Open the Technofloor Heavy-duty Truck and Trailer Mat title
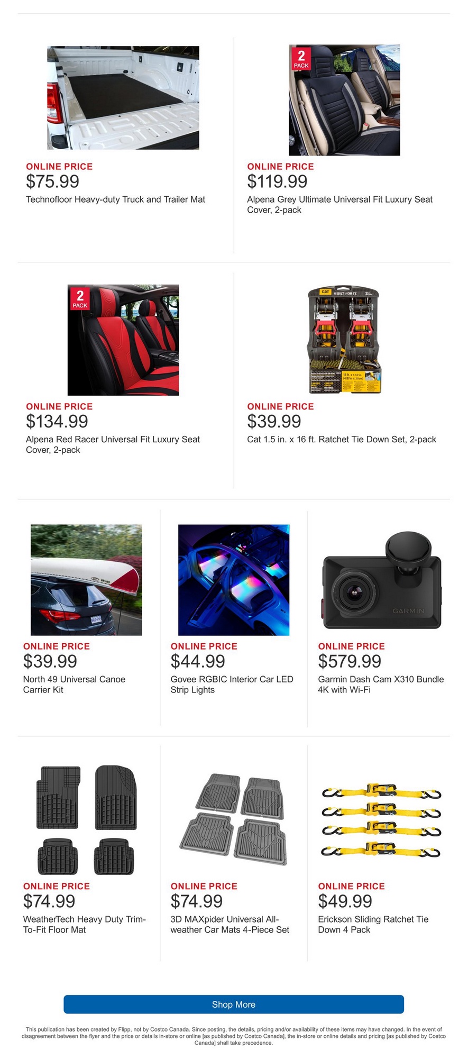The height and width of the screenshot is (1058, 468). [116, 199]
